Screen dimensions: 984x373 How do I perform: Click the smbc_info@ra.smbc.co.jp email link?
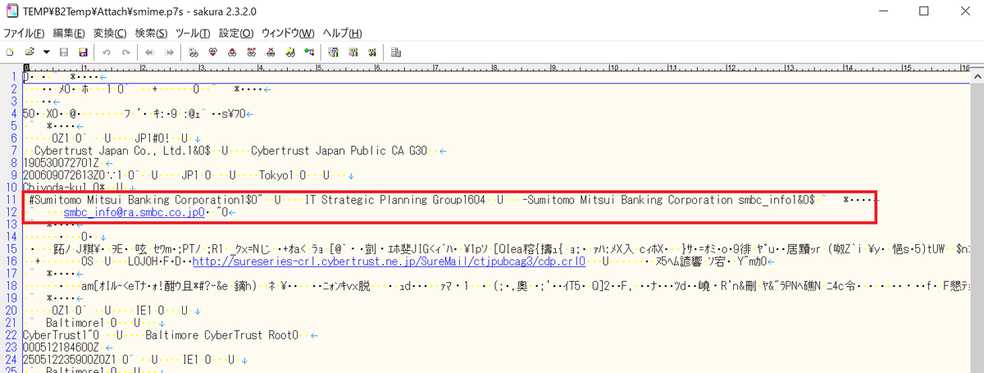tap(134, 212)
